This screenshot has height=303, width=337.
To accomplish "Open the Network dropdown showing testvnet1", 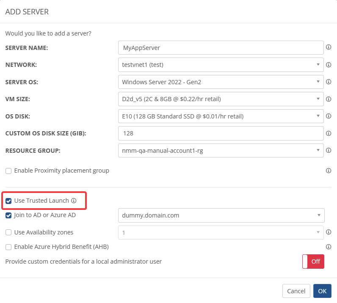I will [x=221, y=65].
